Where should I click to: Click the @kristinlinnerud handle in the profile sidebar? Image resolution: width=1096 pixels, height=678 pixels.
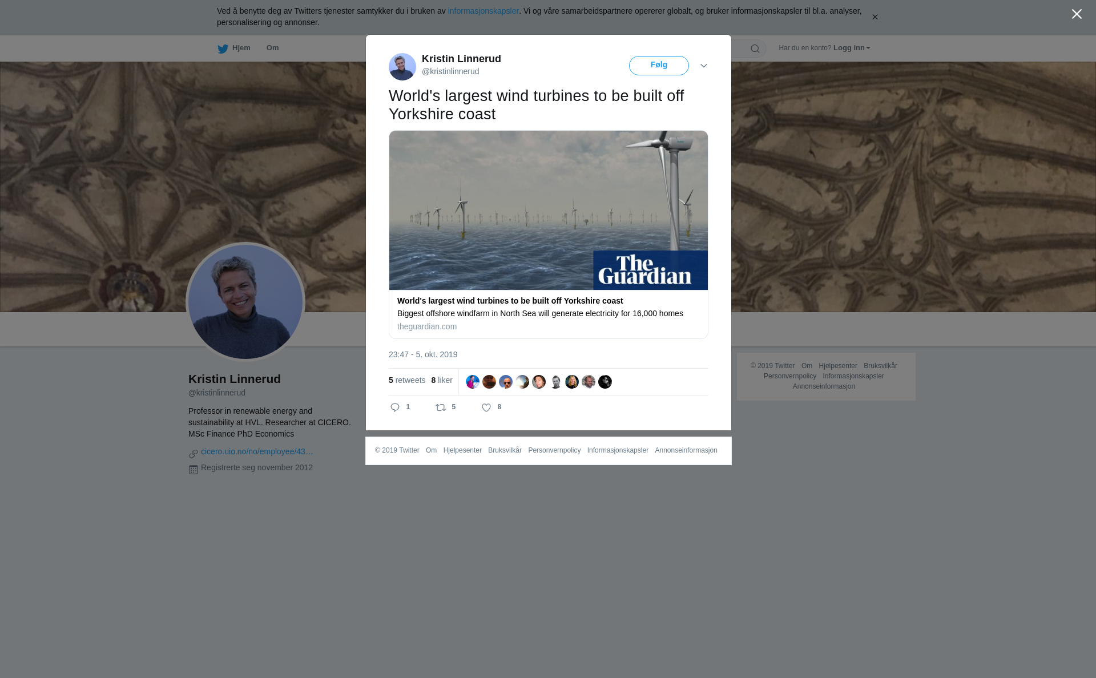pyautogui.click(x=217, y=393)
